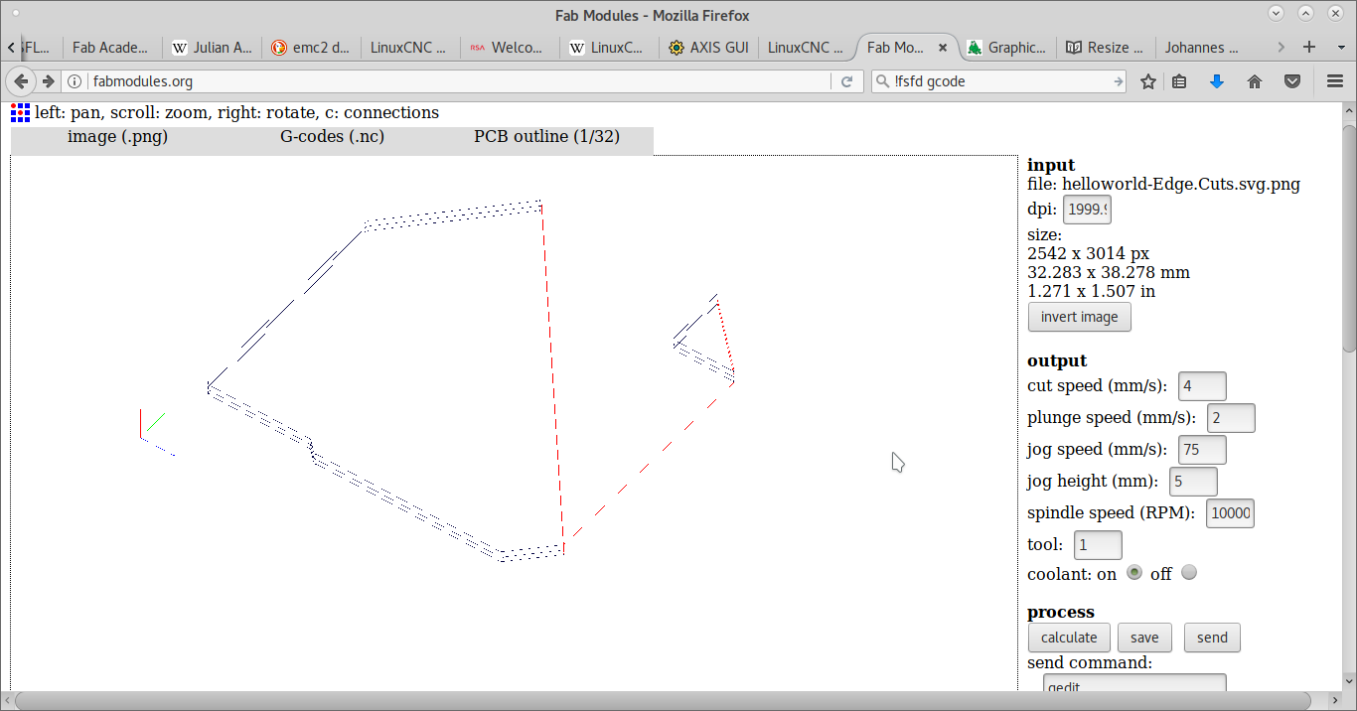1357x711 pixels.
Task: Go to the Firefox home page icon
Action: 1255,81
